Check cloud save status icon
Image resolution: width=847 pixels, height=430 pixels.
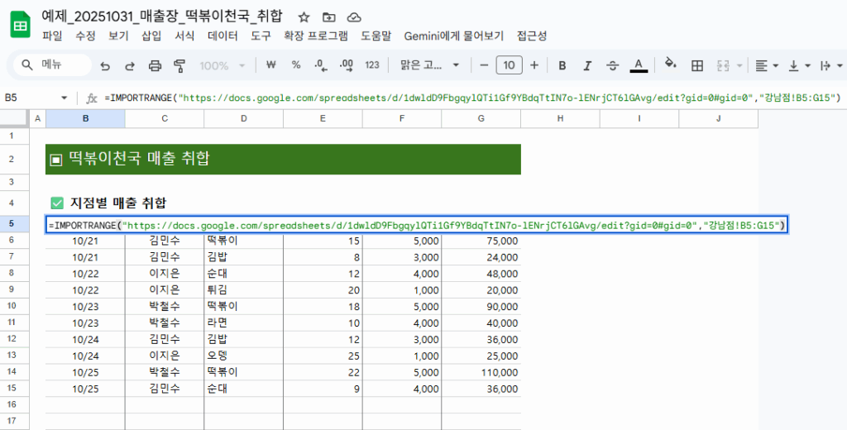[354, 17]
